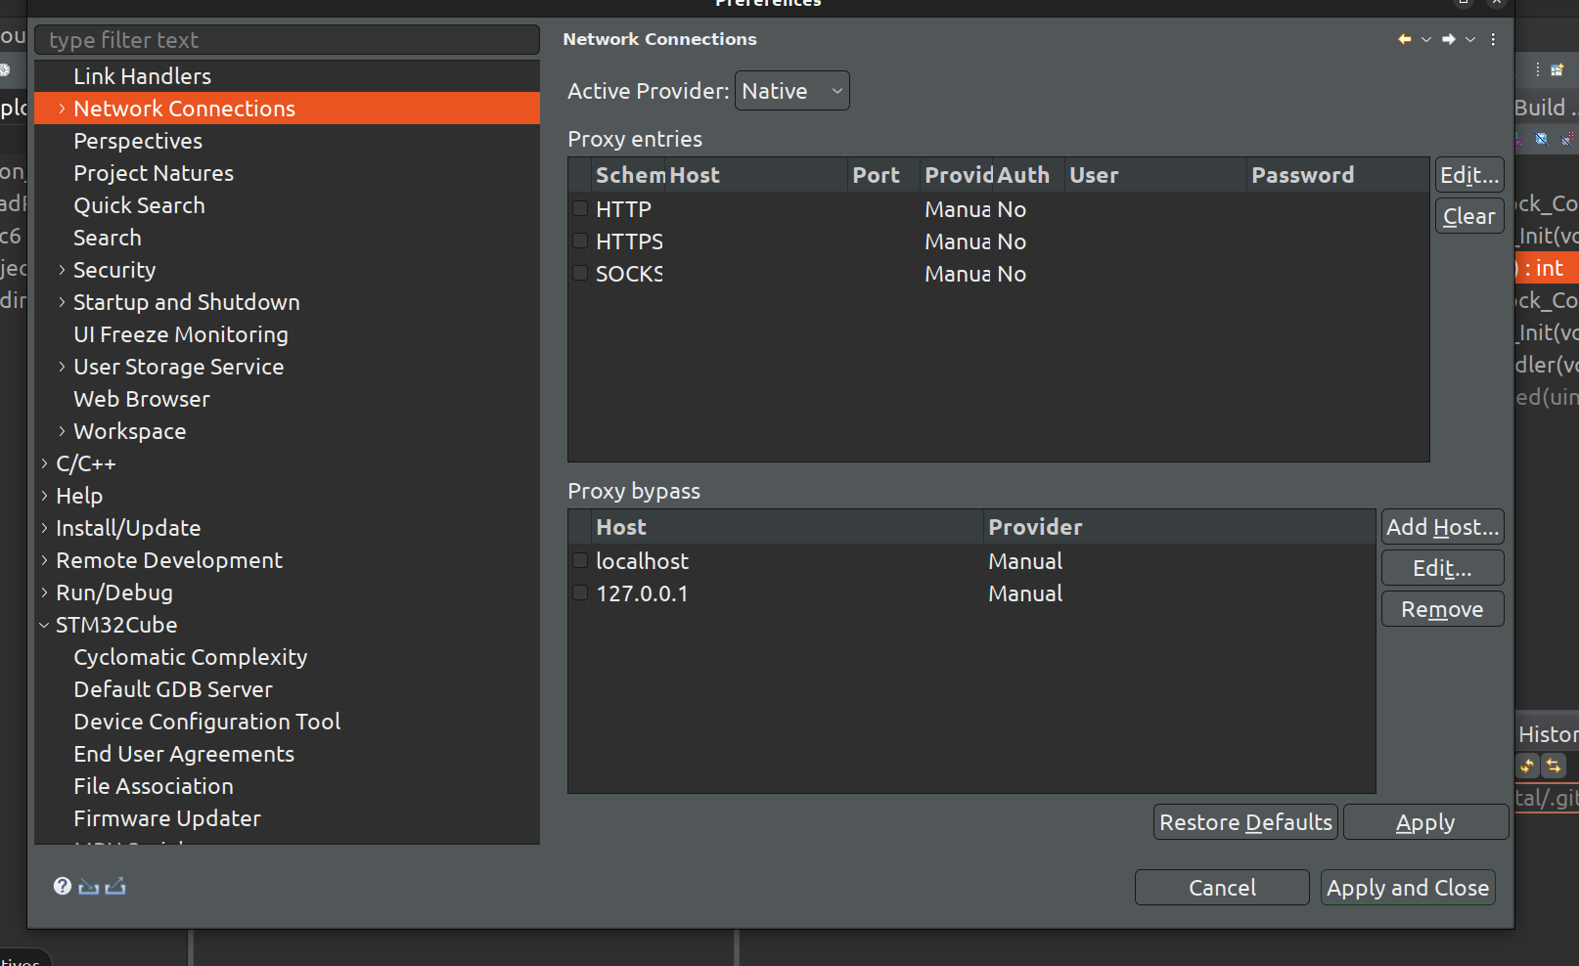Viewport: 1579px width, 966px height.
Task: Click the help question mark icon
Action: point(62,886)
